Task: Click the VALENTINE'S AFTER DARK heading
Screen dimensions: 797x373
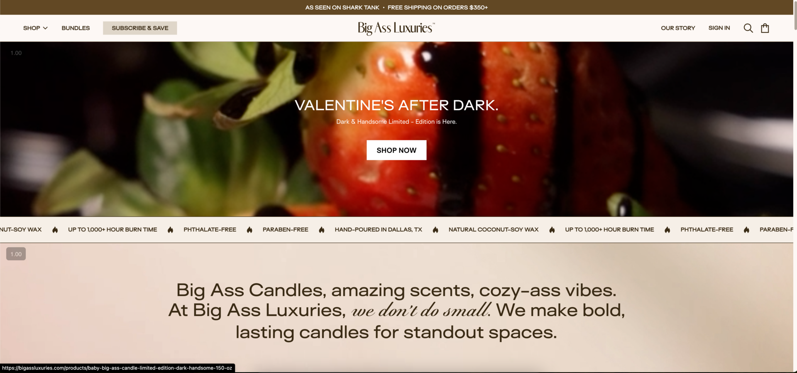Action: pyautogui.click(x=396, y=105)
